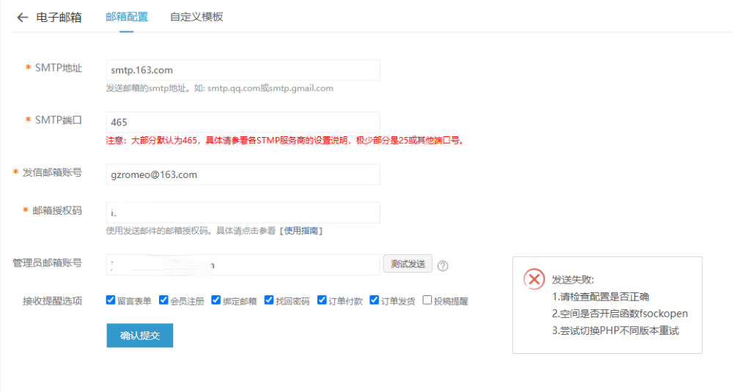Click the red X error icon in the 发送失败 box
This screenshot has width=733, height=392.
[x=534, y=279]
